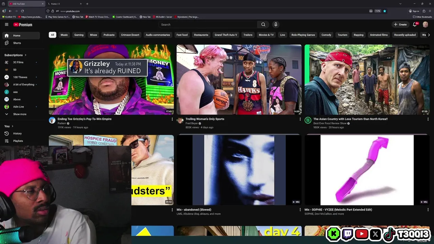434x244 pixels.
Task: Expand Show more subscriptions
Action: point(21,114)
